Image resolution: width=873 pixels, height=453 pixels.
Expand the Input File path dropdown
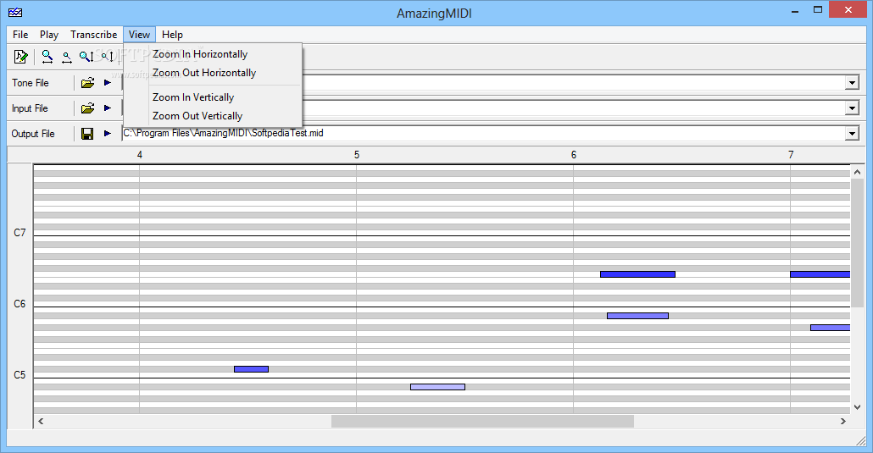[852, 108]
